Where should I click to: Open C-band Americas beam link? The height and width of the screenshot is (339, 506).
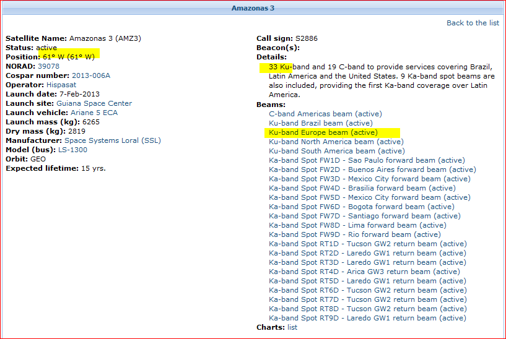(325, 114)
